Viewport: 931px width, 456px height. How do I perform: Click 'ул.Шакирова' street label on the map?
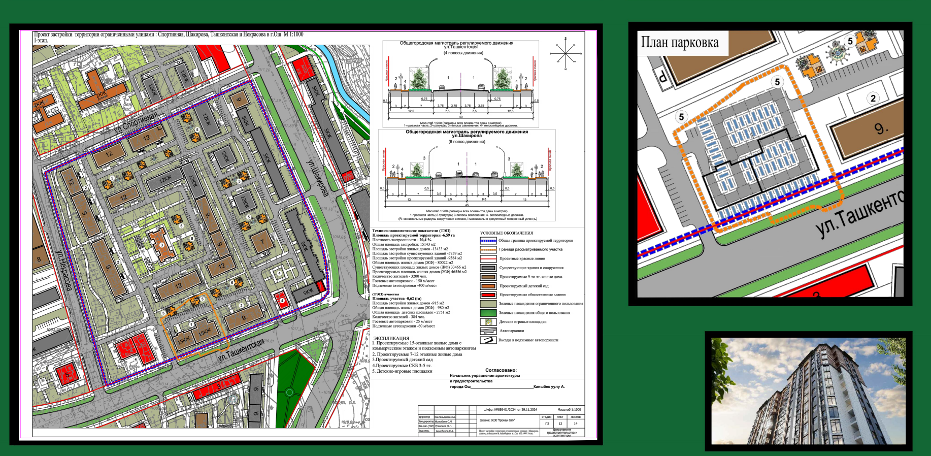pos(318,178)
